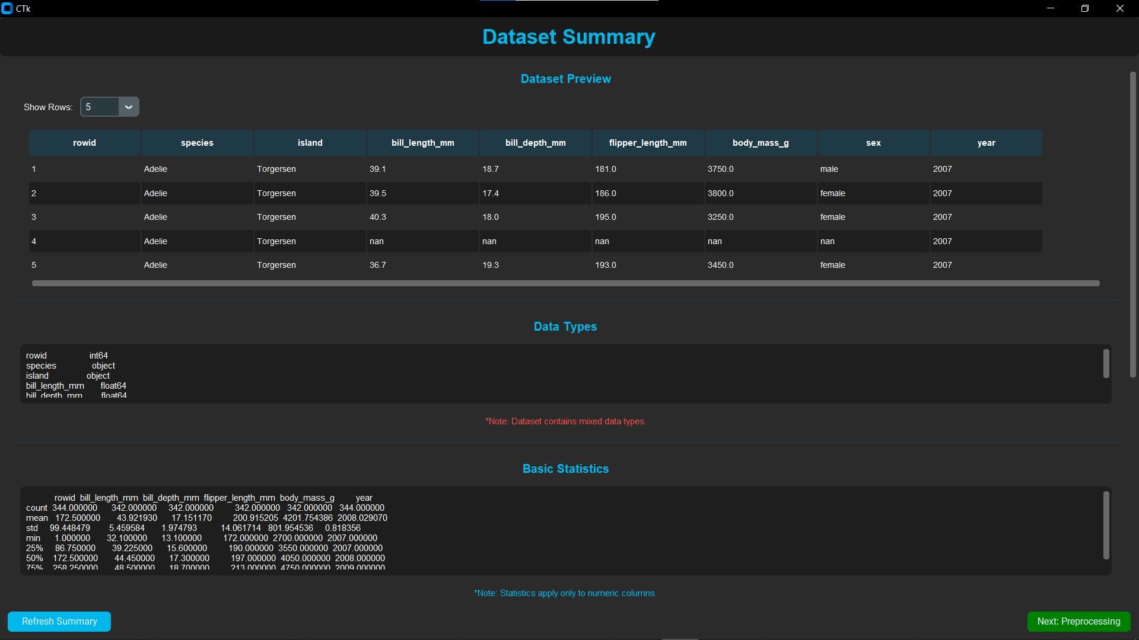1139x640 pixels.
Task: Click the bill length value 40.3
Action: (377, 217)
